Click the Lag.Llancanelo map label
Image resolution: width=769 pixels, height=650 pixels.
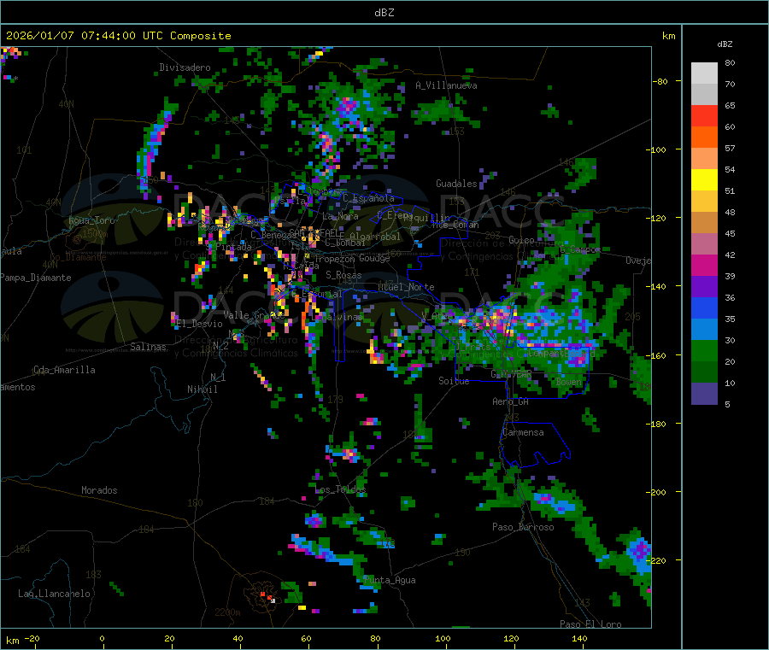[x=54, y=594]
